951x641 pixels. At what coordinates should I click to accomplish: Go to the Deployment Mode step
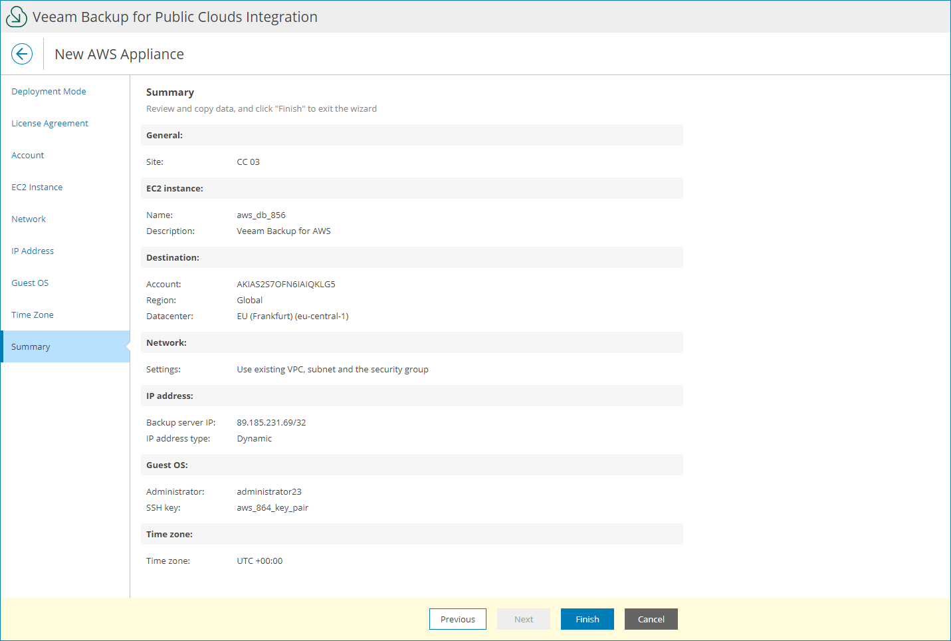point(49,91)
